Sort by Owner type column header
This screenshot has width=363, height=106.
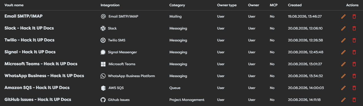(x=227, y=5)
